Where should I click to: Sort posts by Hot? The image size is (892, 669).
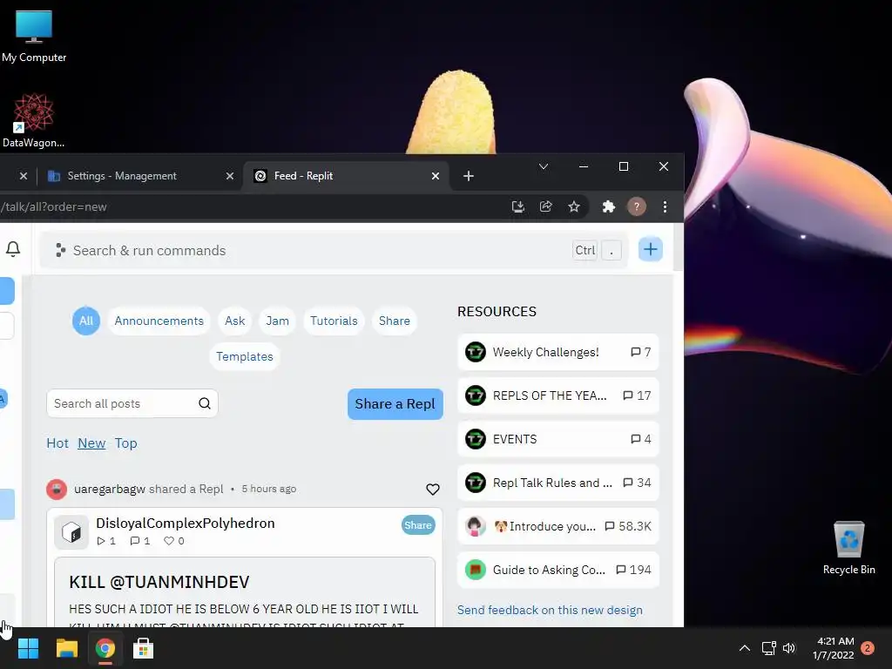click(x=57, y=443)
